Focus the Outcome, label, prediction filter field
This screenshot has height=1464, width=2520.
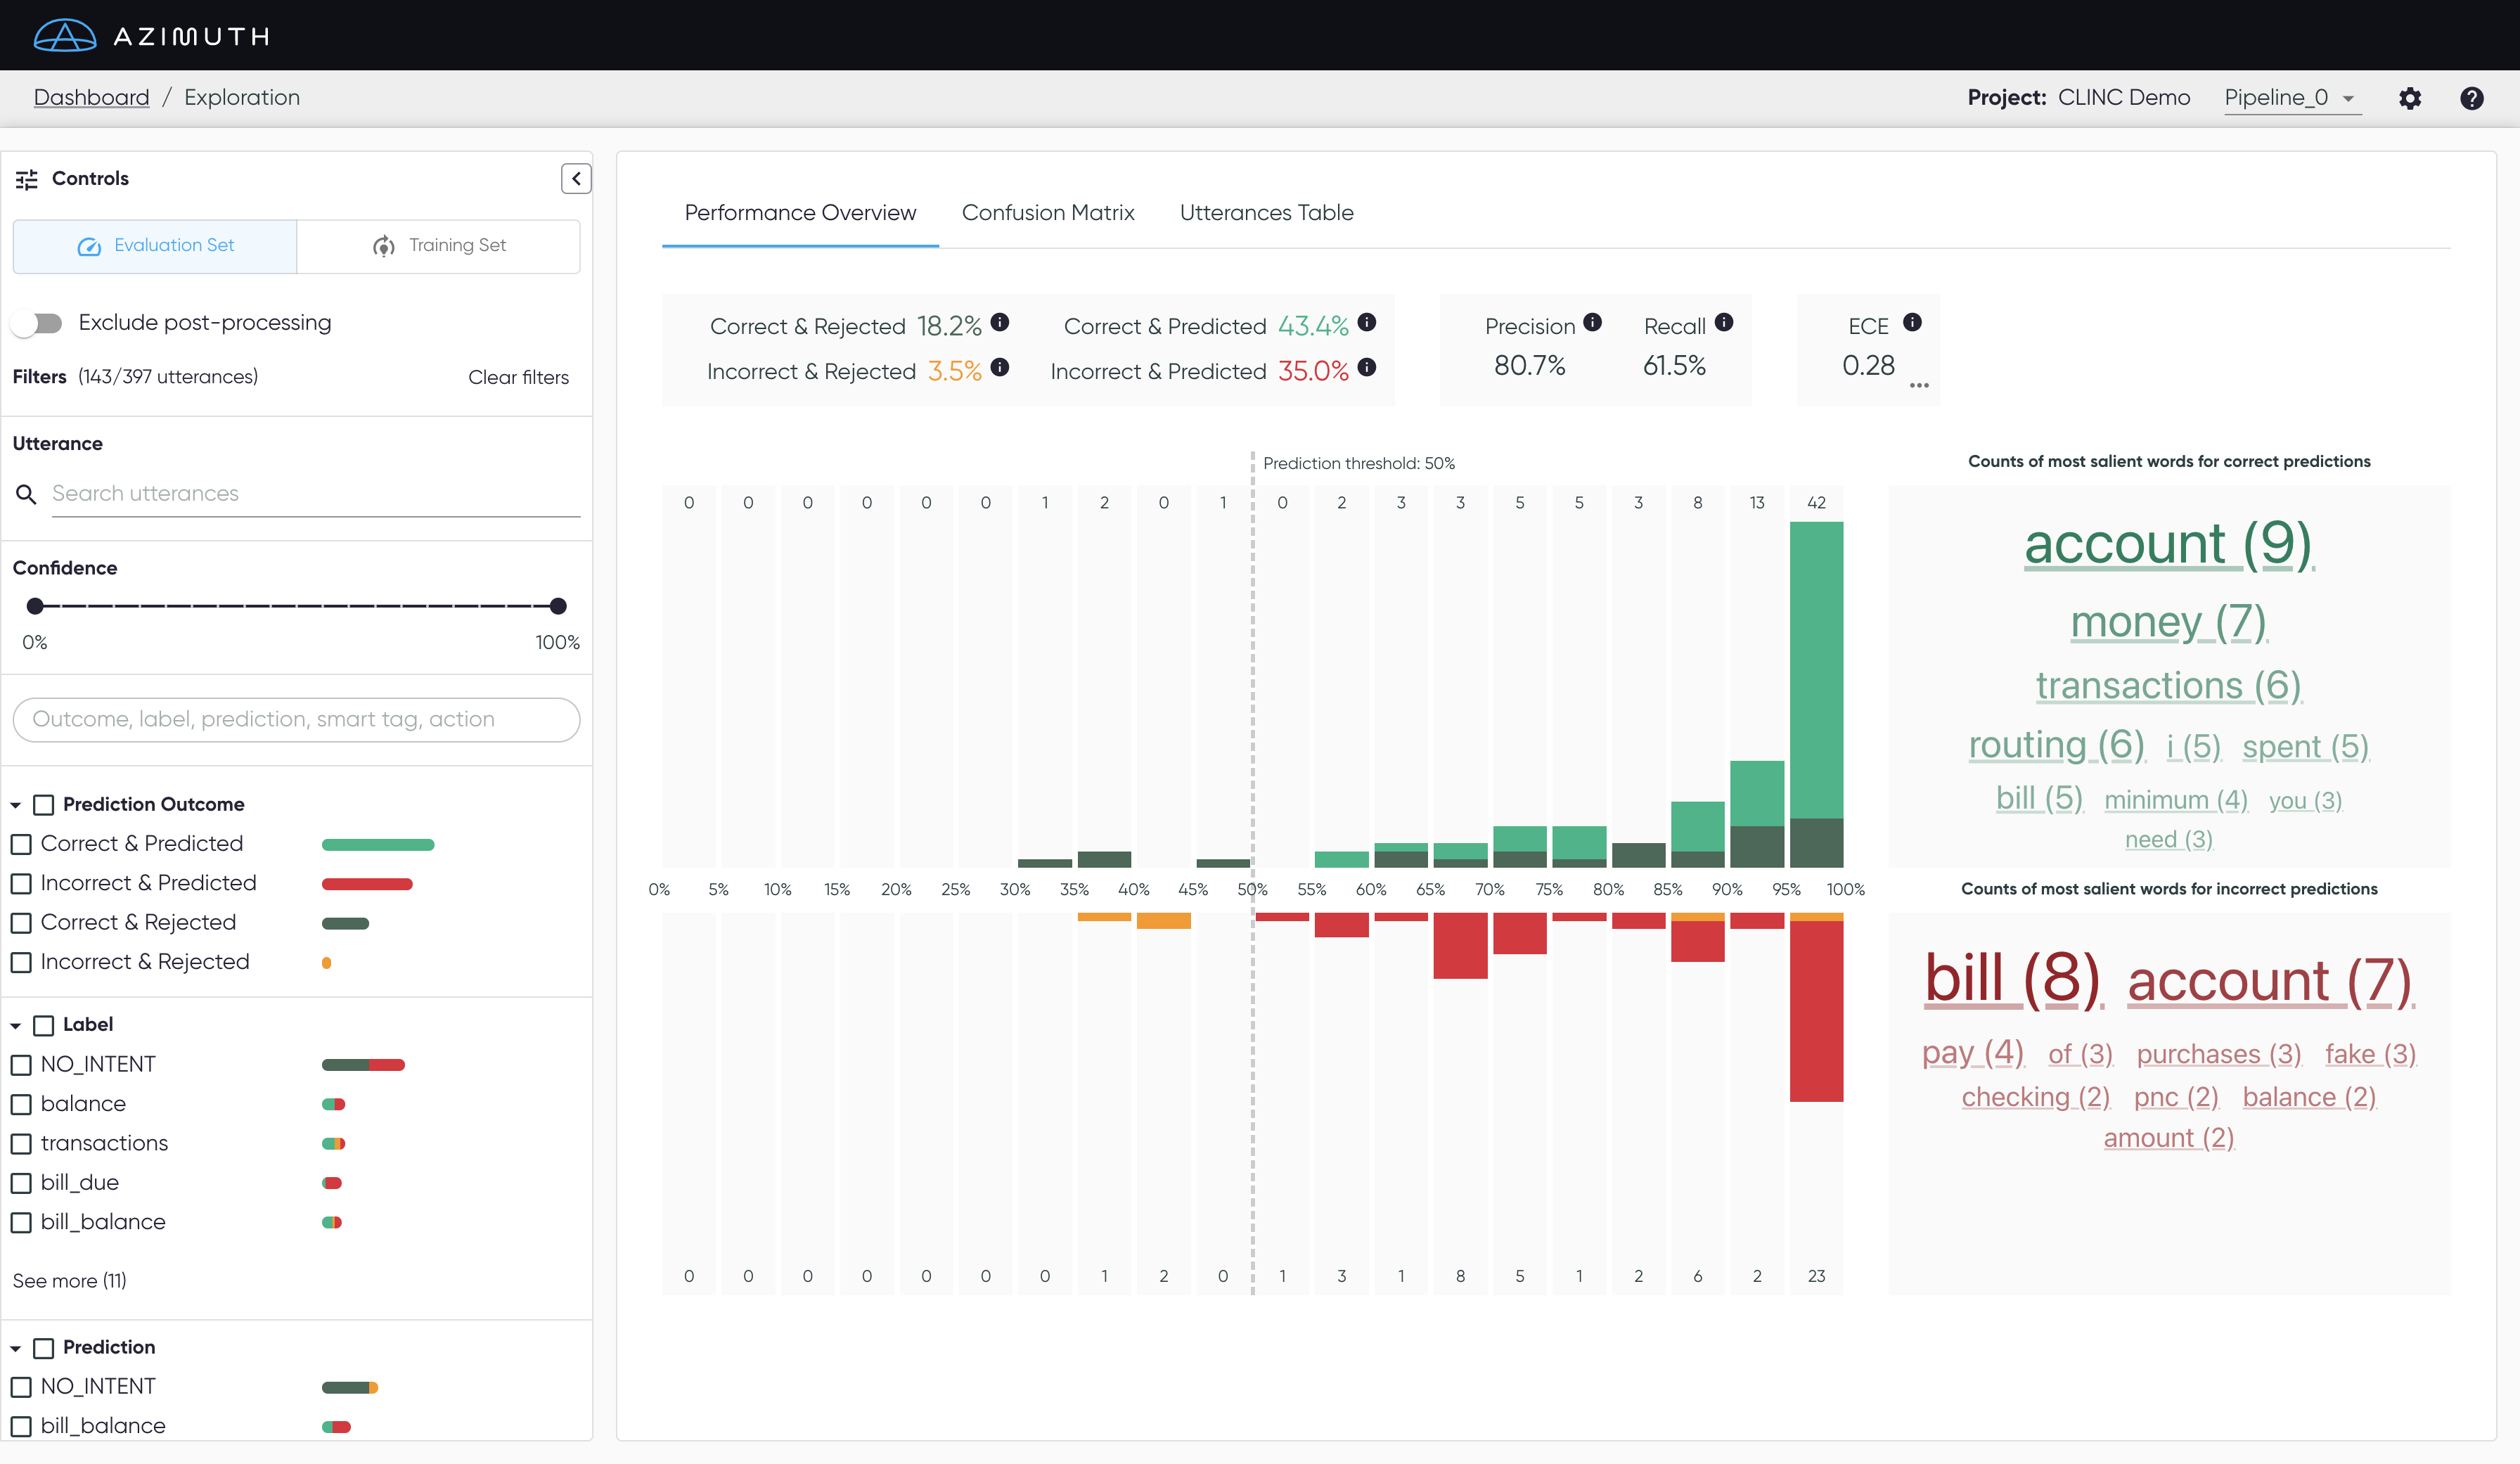297,720
